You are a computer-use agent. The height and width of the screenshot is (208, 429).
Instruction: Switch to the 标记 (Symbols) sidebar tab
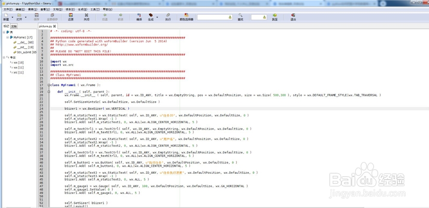[6, 26]
